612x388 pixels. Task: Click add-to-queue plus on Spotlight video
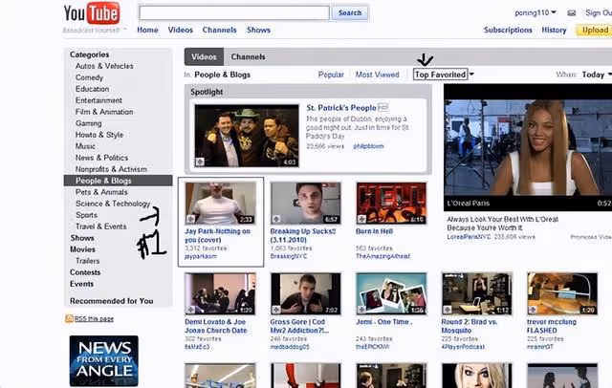tap(200, 162)
